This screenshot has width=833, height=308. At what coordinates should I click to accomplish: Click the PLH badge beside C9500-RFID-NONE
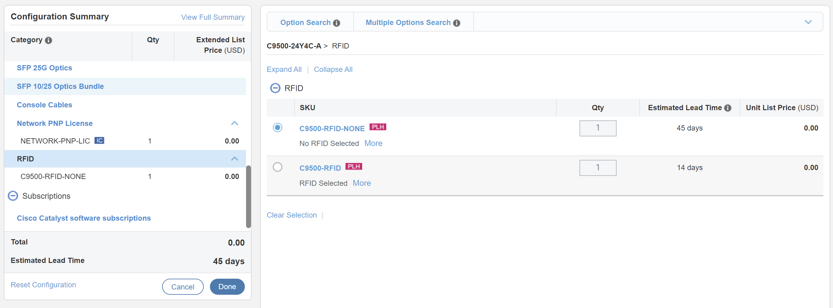(x=378, y=127)
